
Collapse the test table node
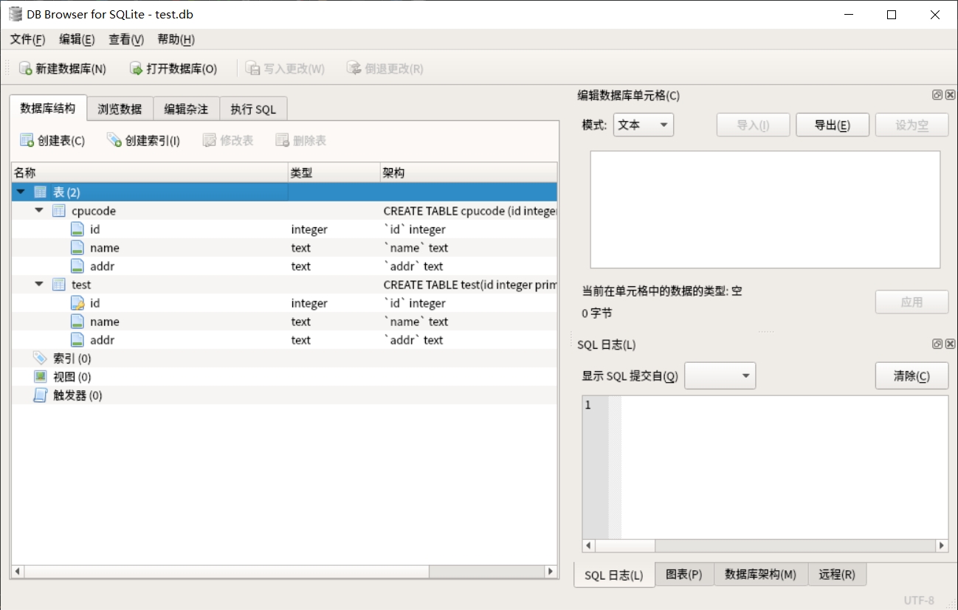39,285
